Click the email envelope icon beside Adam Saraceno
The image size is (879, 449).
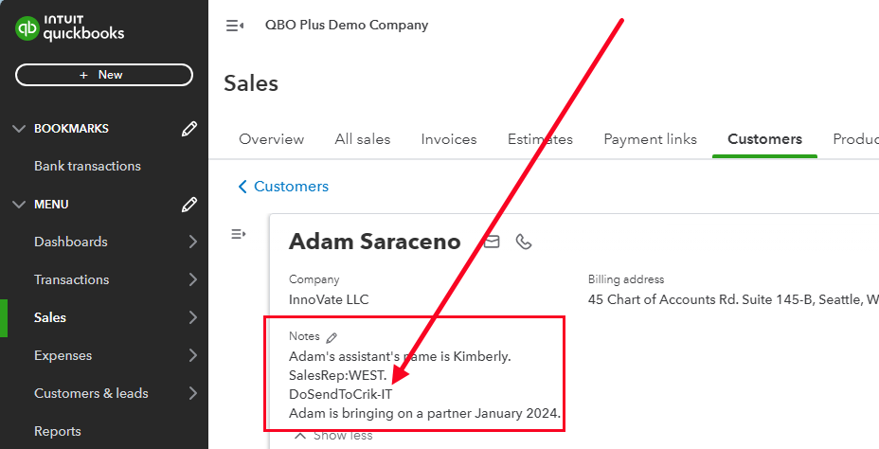pos(493,242)
